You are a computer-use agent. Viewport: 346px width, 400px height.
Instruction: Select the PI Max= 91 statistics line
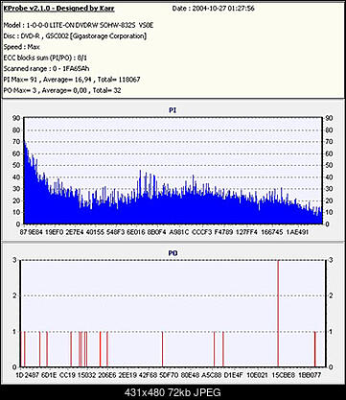click(72, 80)
